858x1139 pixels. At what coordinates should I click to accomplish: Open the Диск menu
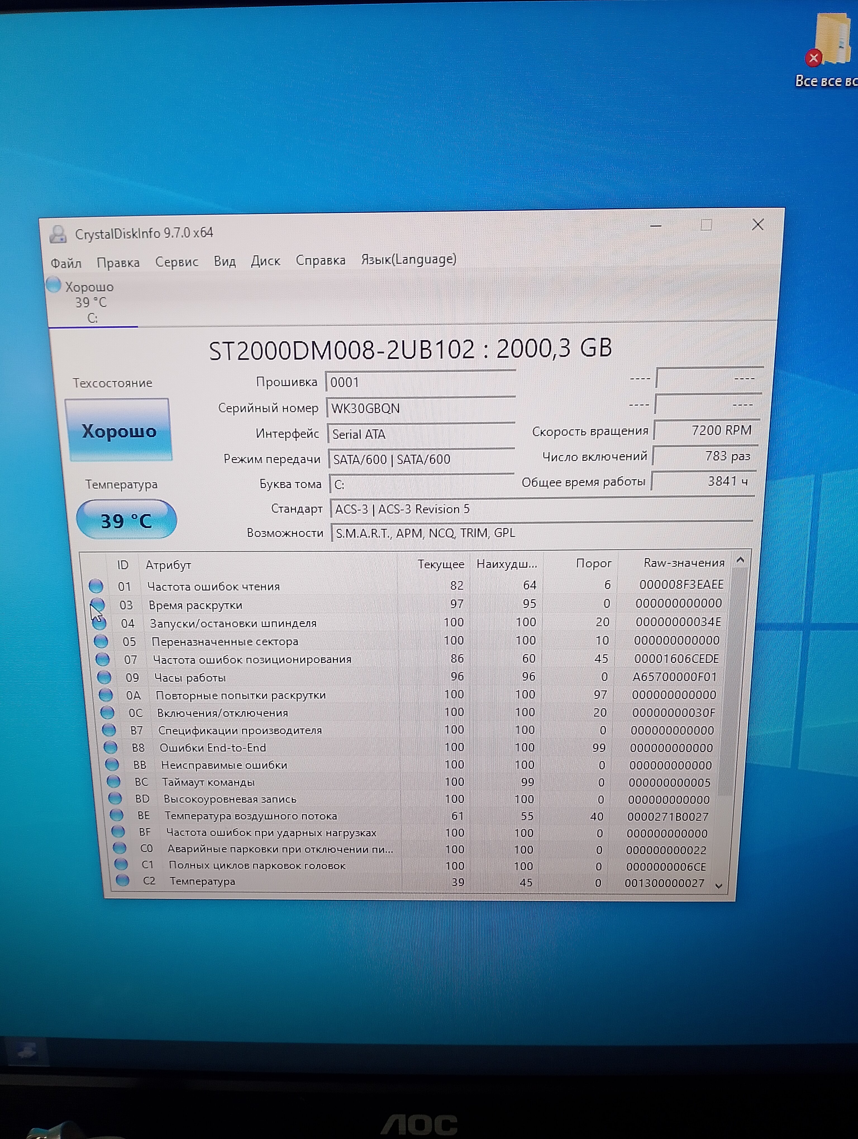[265, 261]
